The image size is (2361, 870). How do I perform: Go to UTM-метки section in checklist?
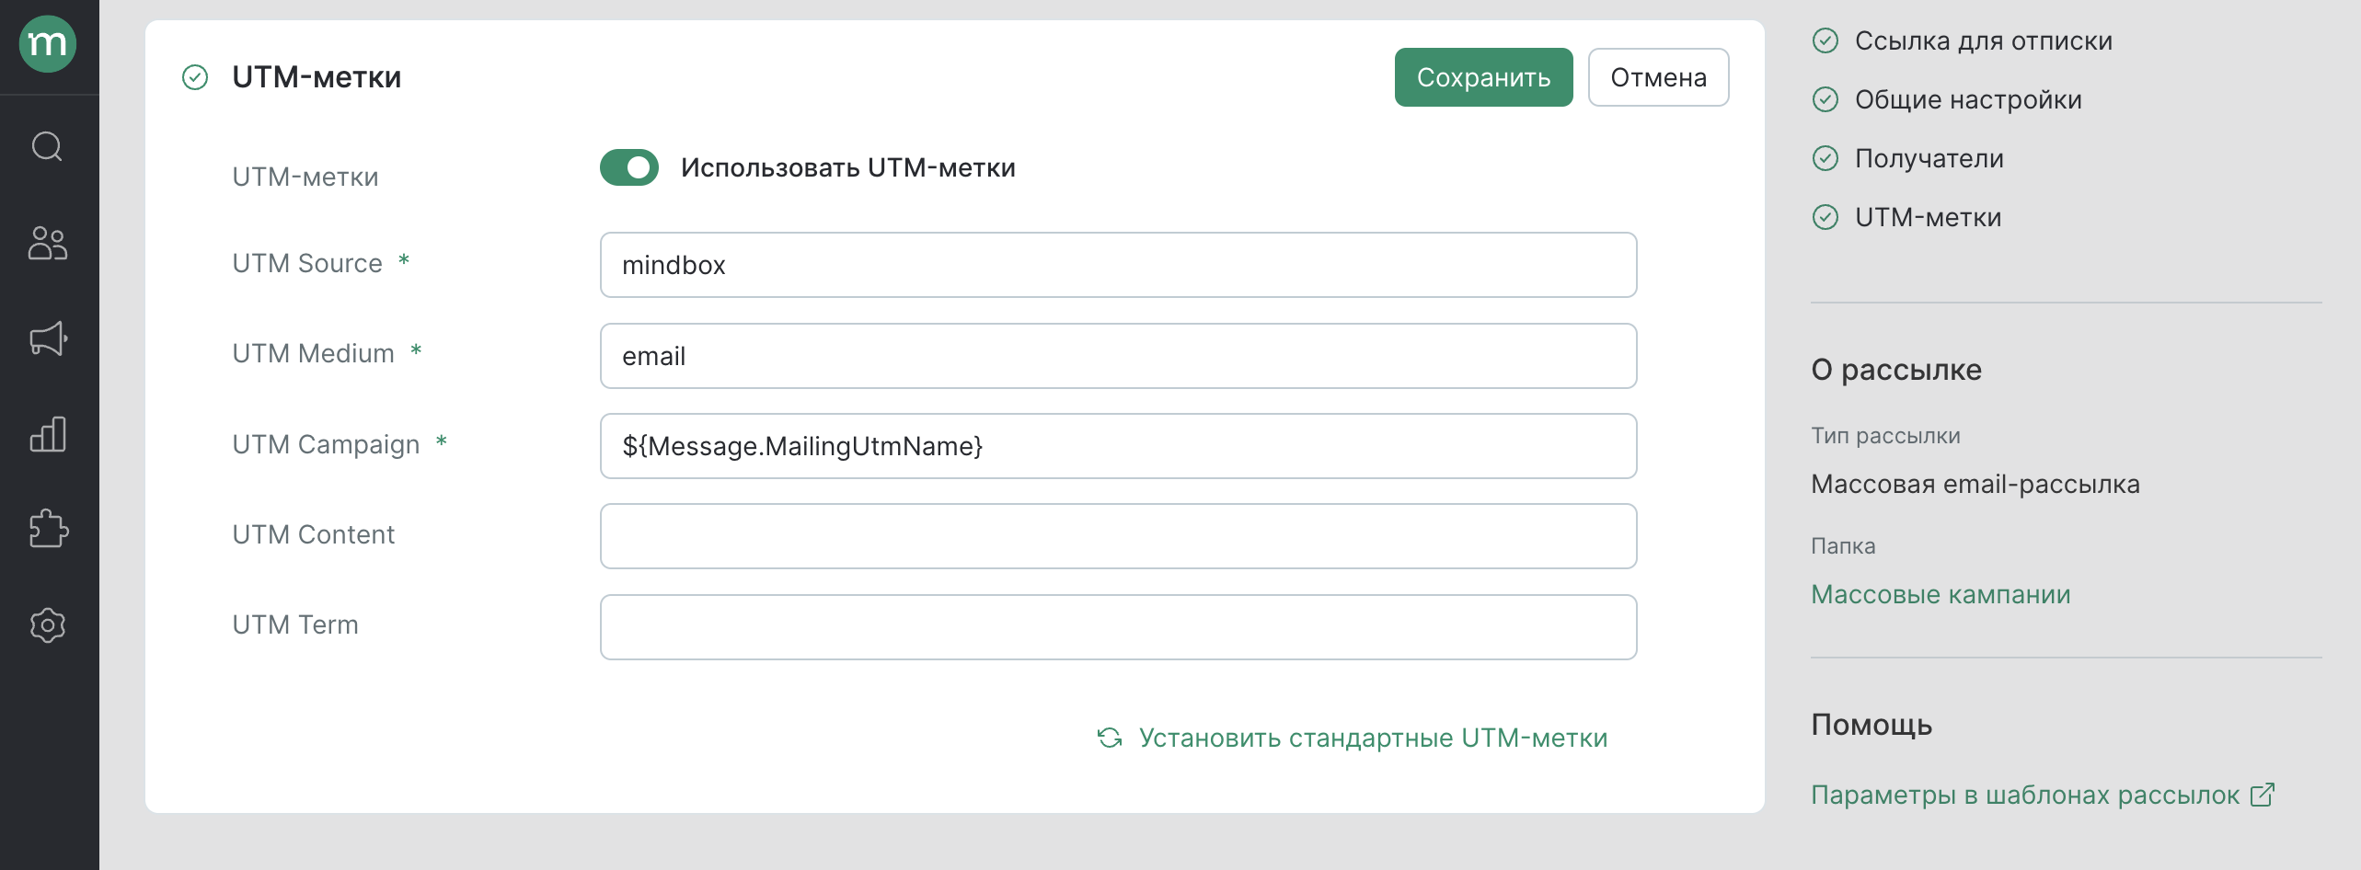pyautogui.click(x=1928, y=217)
